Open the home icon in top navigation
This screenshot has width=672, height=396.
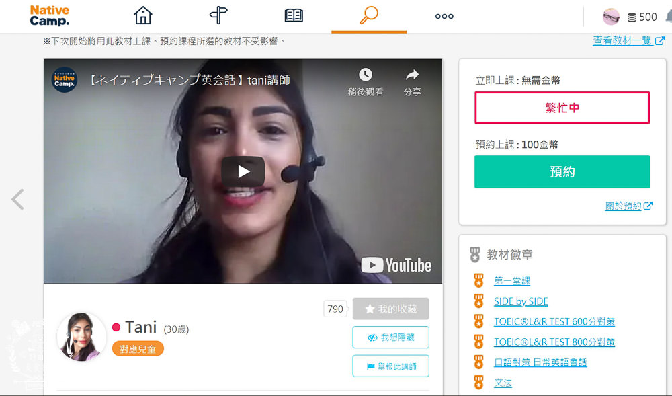[x=143, y=15]
